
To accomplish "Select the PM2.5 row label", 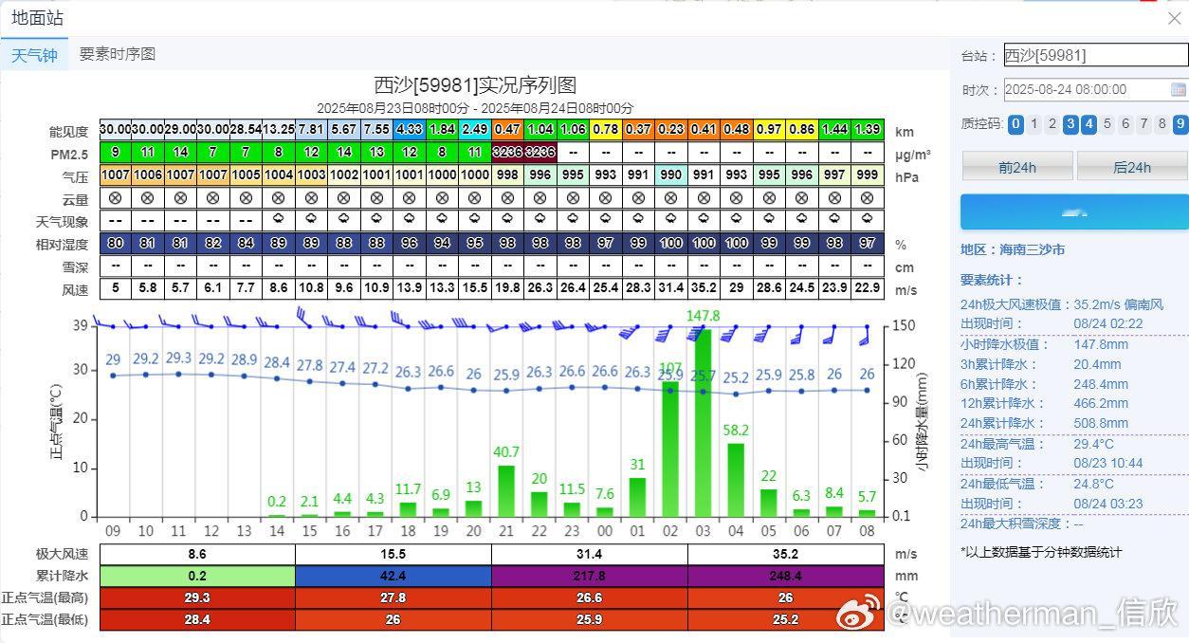I will point(69,154).
